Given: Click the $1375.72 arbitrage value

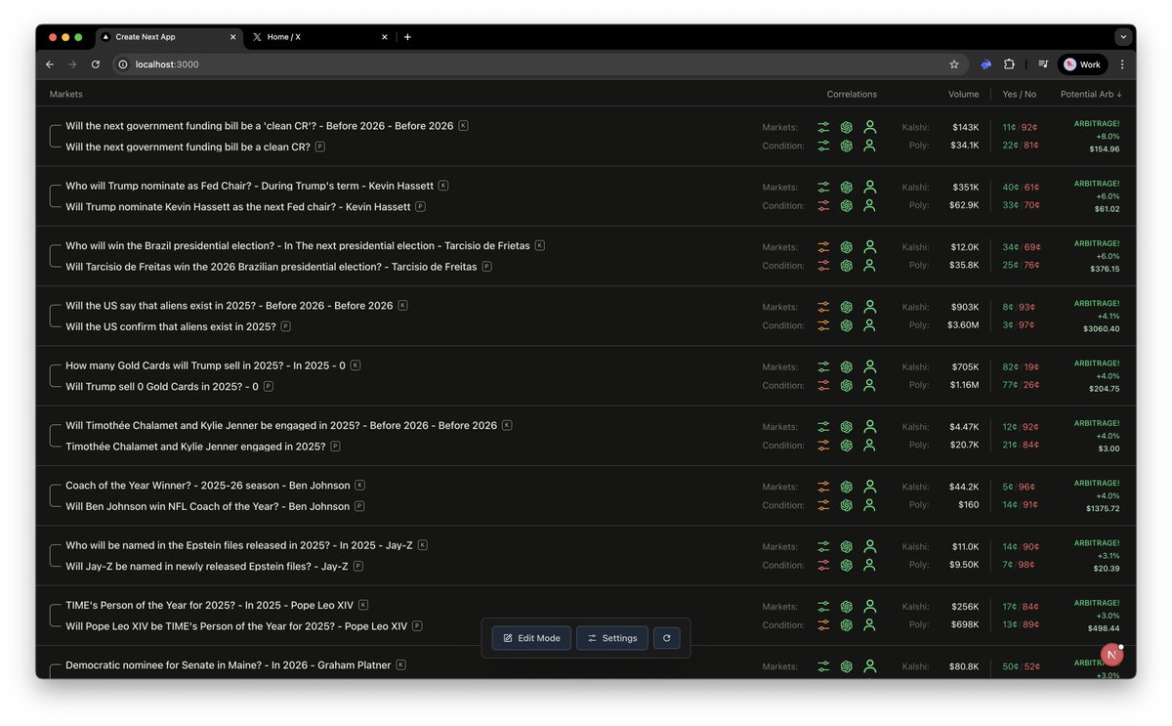Looking at the screenshot, I should (x=1103, y=509).
